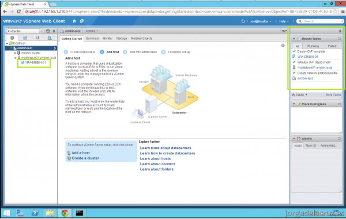Click the More Tasks link
This screenshot has height=219, width=346.
tap(333, 95)
